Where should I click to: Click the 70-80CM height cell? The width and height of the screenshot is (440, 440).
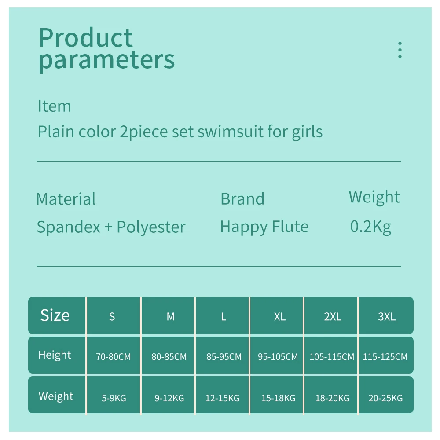pos(113,356)
